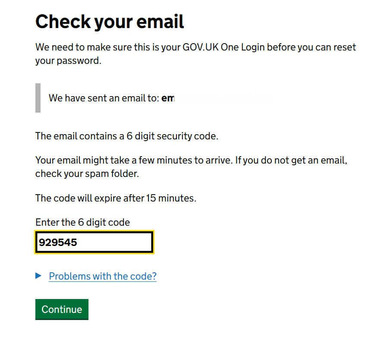Click the Continue button
The height and width of the screenshot is (337, 387).
[x=62, y=309]
